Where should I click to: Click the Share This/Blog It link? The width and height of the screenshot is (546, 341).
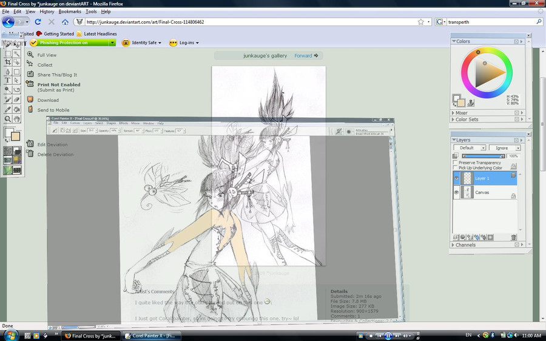57,75
